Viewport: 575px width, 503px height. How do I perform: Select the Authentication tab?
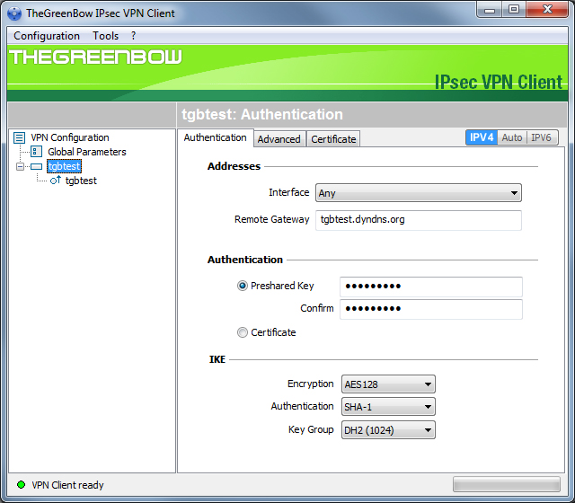click(x=216, y=137)
